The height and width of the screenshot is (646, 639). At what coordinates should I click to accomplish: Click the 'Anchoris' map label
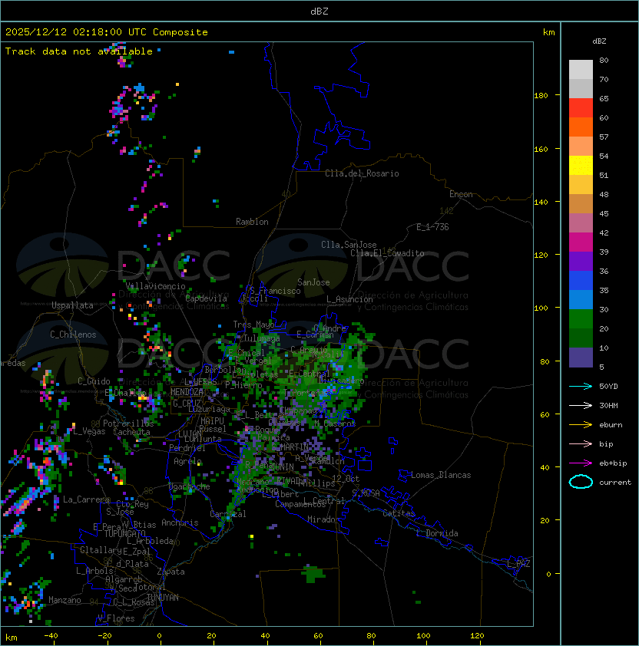coord(180,522)
